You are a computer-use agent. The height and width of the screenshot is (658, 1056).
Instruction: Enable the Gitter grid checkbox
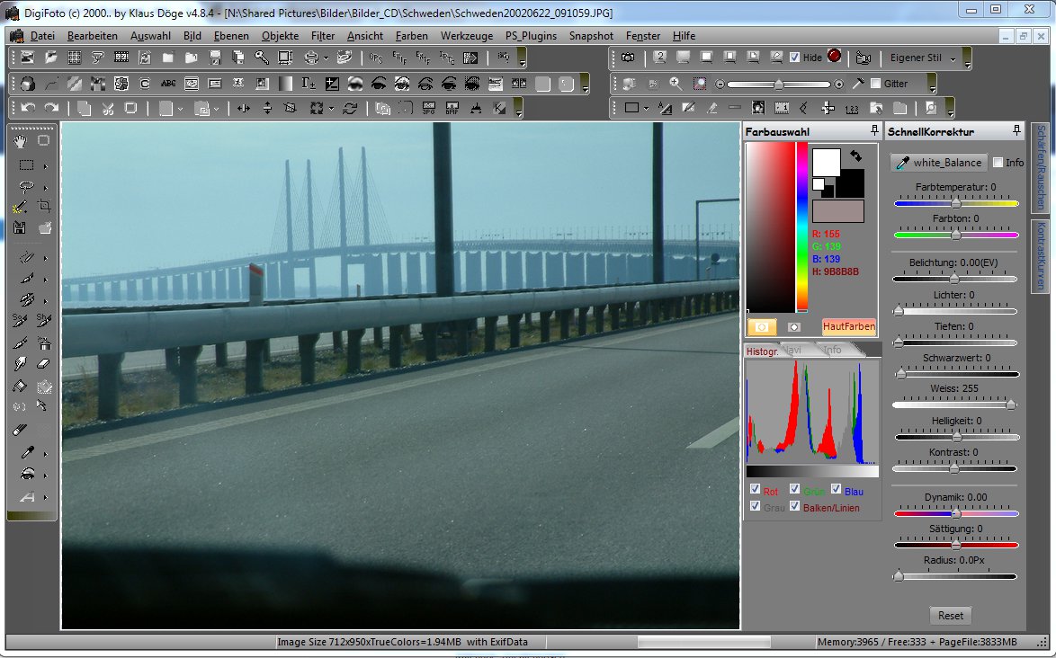click(x=875, y=84)
